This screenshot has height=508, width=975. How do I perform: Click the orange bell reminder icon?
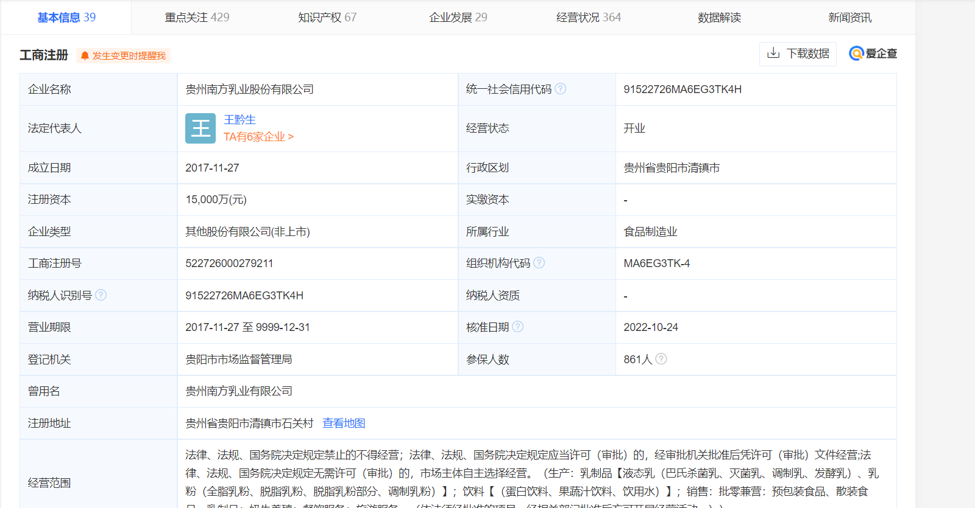click(85, 55)
